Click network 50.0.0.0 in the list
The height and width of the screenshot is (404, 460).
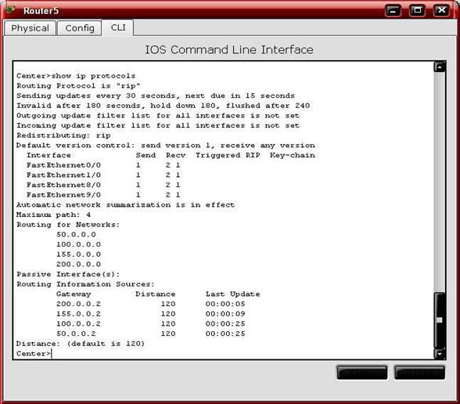click(x=77, y=235)
